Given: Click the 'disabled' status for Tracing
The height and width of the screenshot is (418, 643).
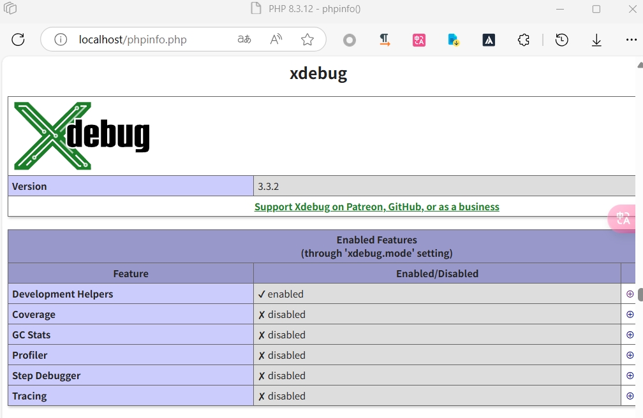Looking at the screenshot, I should (282, 396).
